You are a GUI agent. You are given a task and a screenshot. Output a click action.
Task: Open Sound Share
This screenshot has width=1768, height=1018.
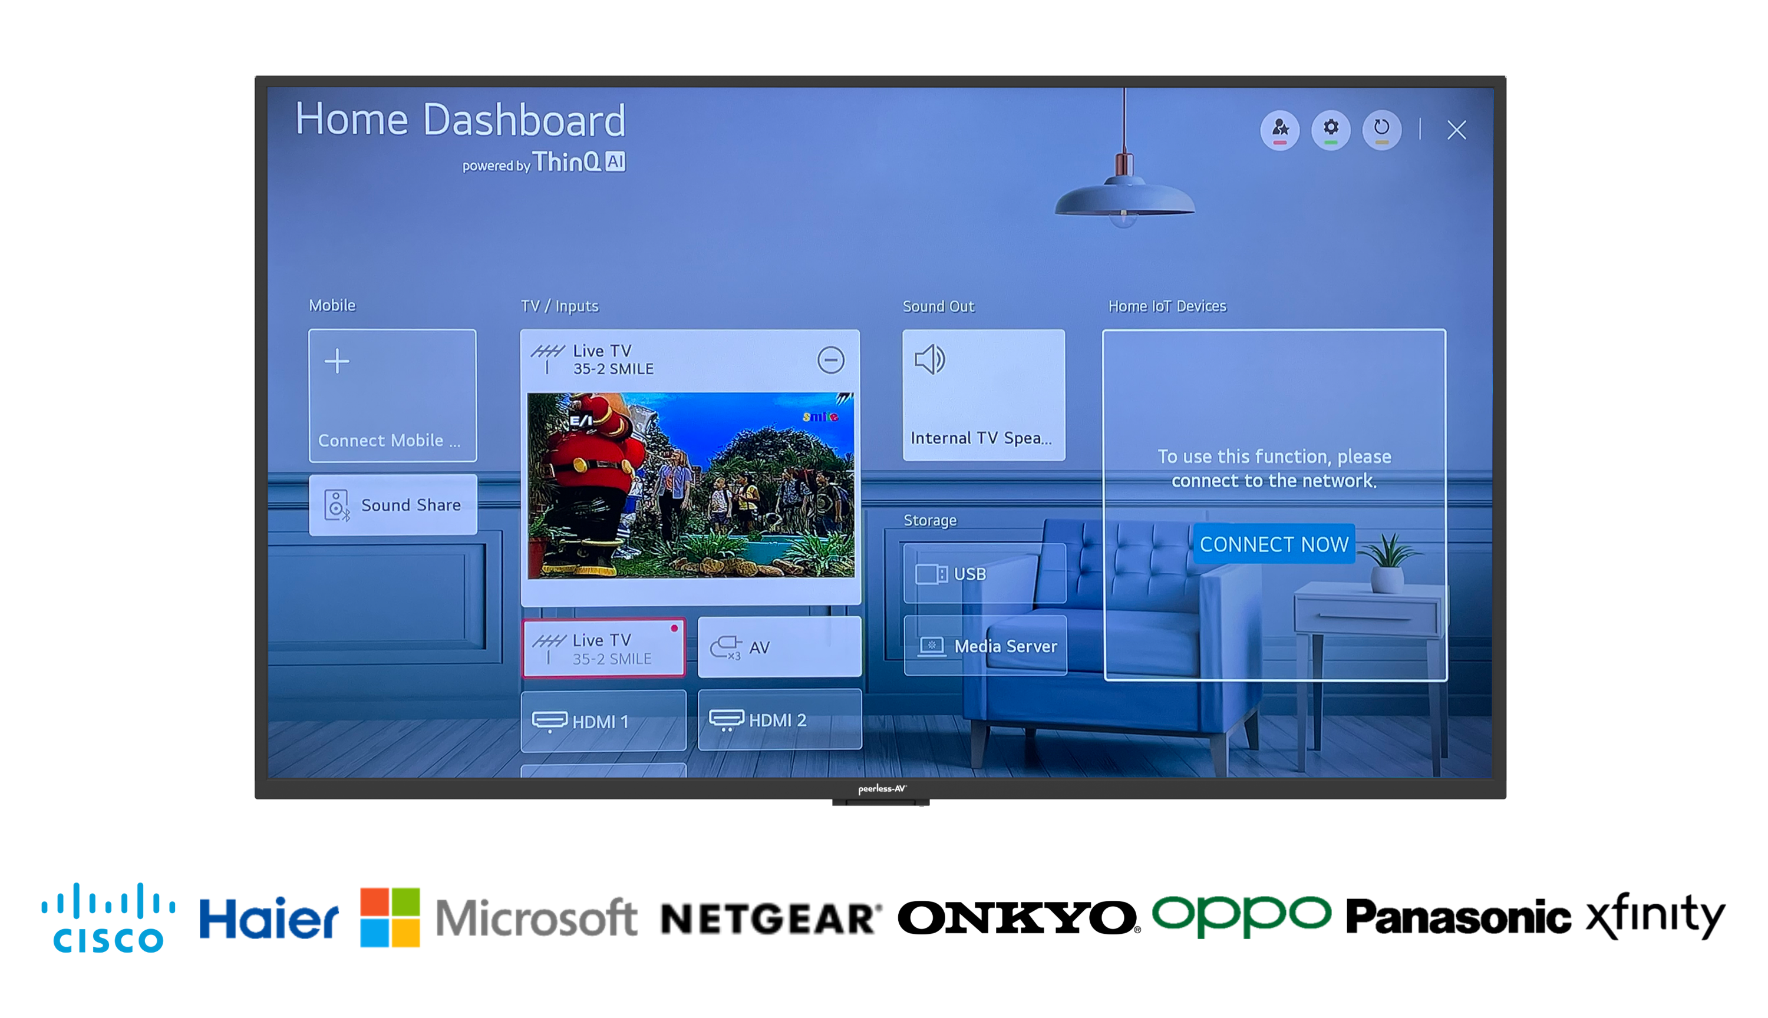[393, 505]
